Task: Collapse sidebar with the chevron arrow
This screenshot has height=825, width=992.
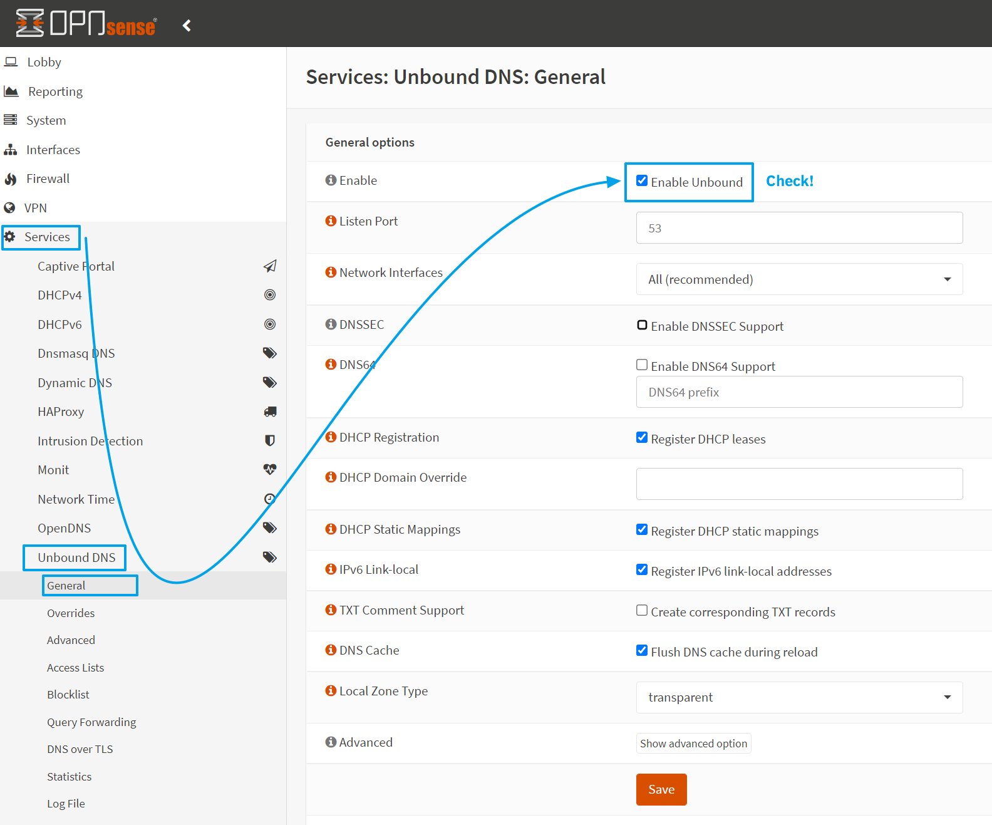Action: (187, 25)
